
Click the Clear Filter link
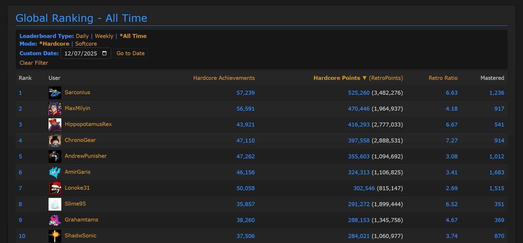[34, 63]
